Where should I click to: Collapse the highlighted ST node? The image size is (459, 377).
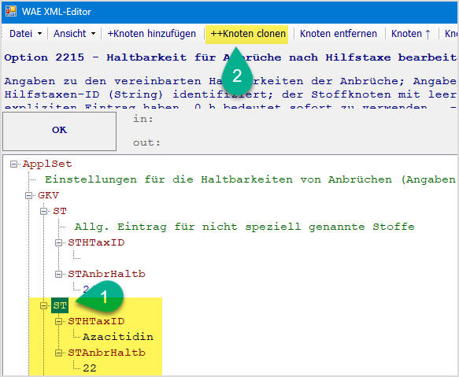43,305
